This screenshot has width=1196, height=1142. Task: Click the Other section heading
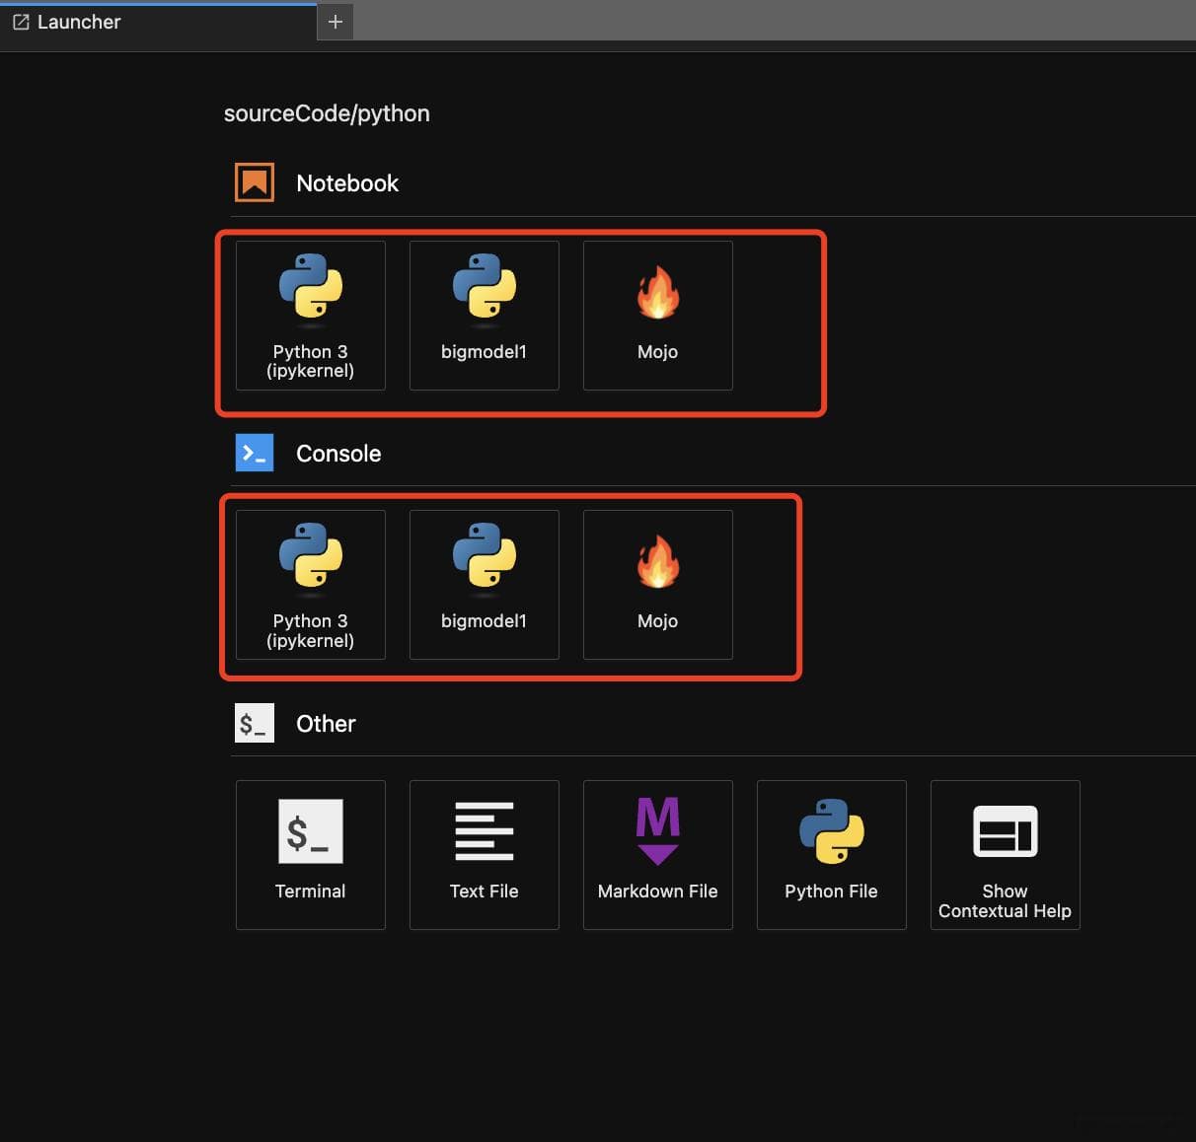click(x=326, y=724)
